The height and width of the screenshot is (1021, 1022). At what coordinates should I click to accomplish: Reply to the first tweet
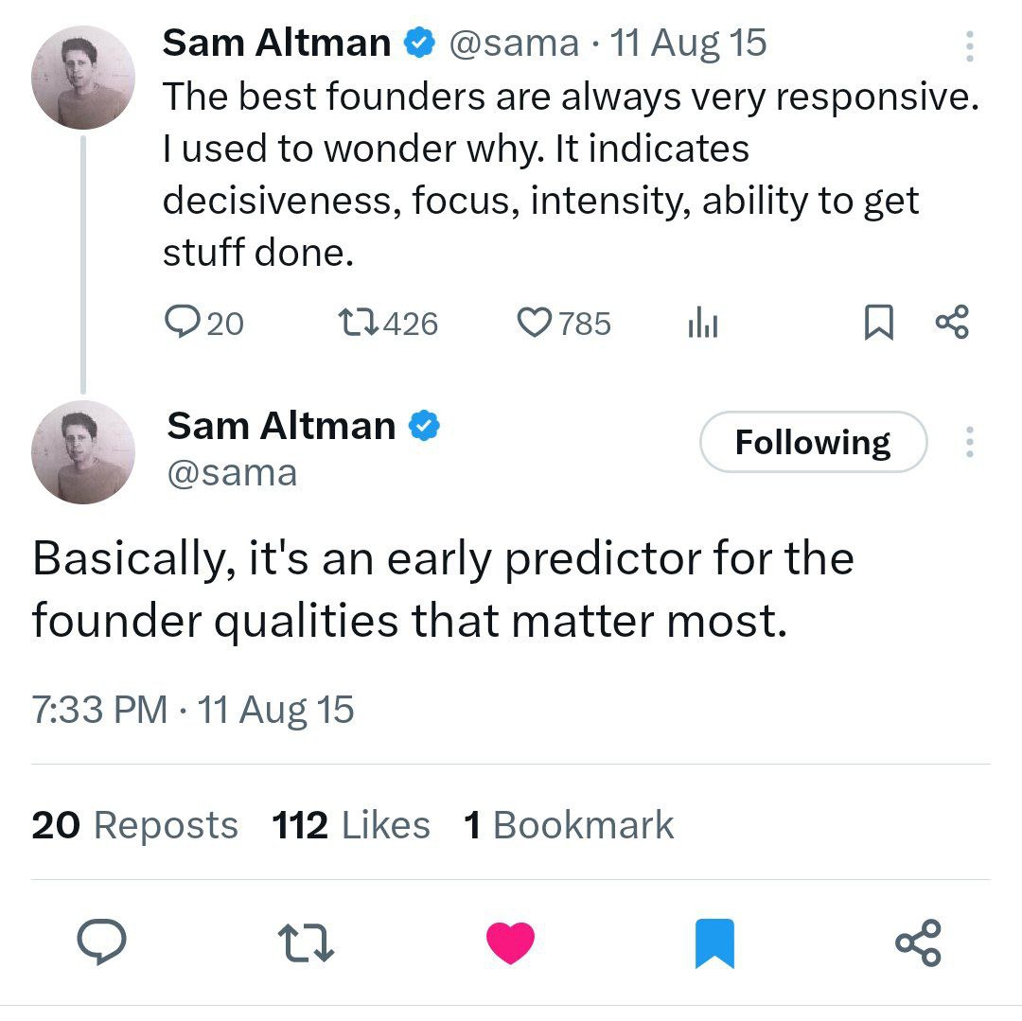(180, 325)
